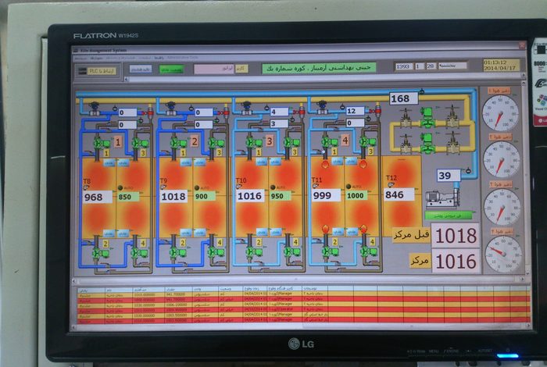Click the gas pressure value 168

click(404, 98)
